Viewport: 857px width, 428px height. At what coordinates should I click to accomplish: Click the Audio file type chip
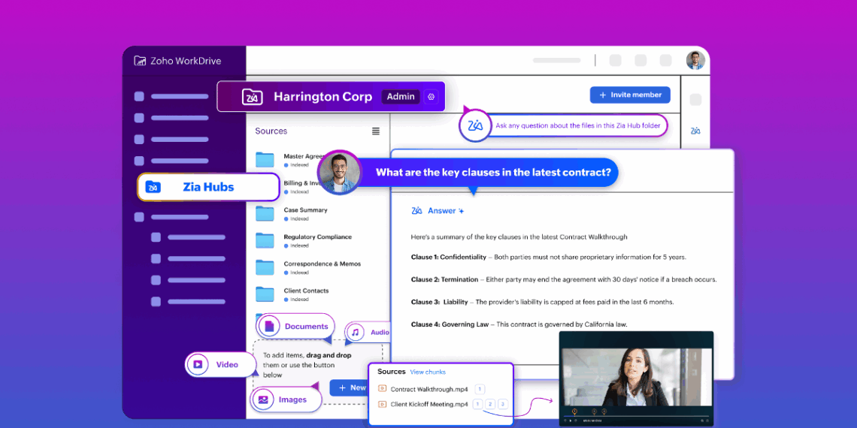pyautogui.click(x=368, y=332)
